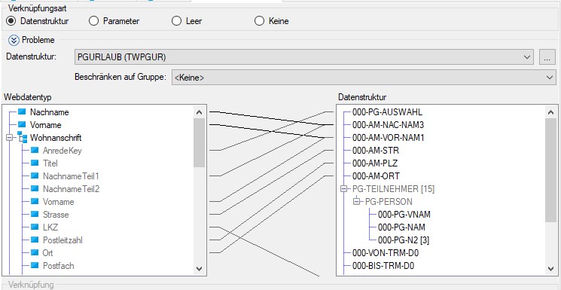The width and height of the screenshot is (561, 290).
Task: Select the PG-TEILNEHMER [15] label
Action: point(393,188)
